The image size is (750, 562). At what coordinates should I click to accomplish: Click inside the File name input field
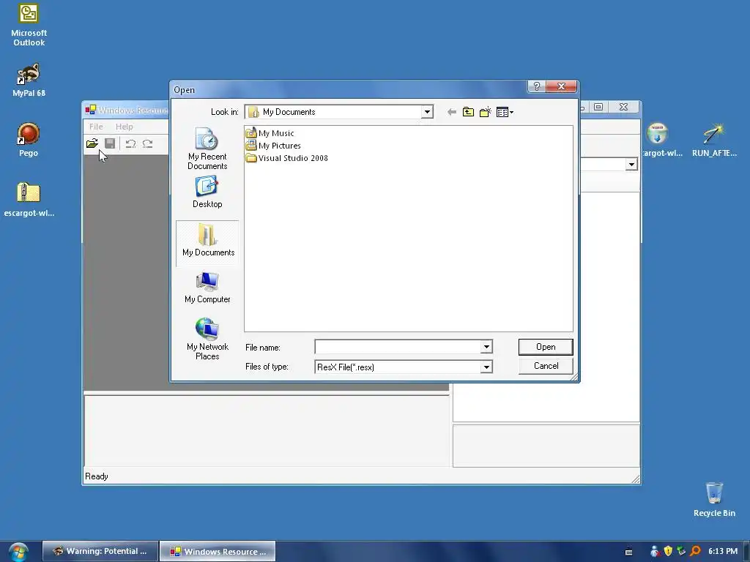pyautogui.click(x=398, y=347)
